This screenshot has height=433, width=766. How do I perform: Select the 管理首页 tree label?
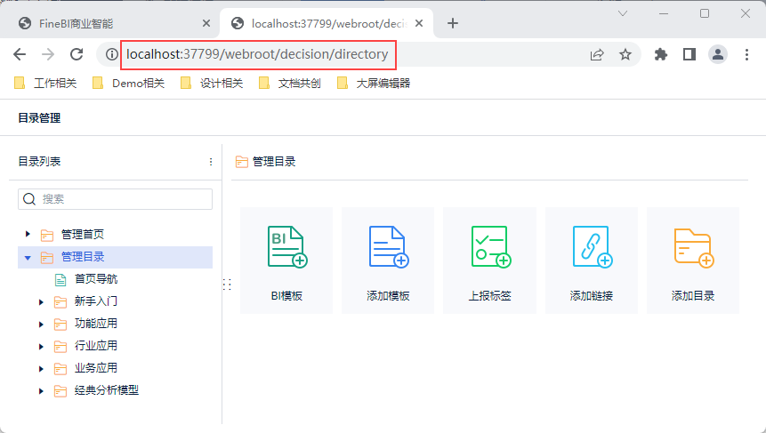(83, 235)
